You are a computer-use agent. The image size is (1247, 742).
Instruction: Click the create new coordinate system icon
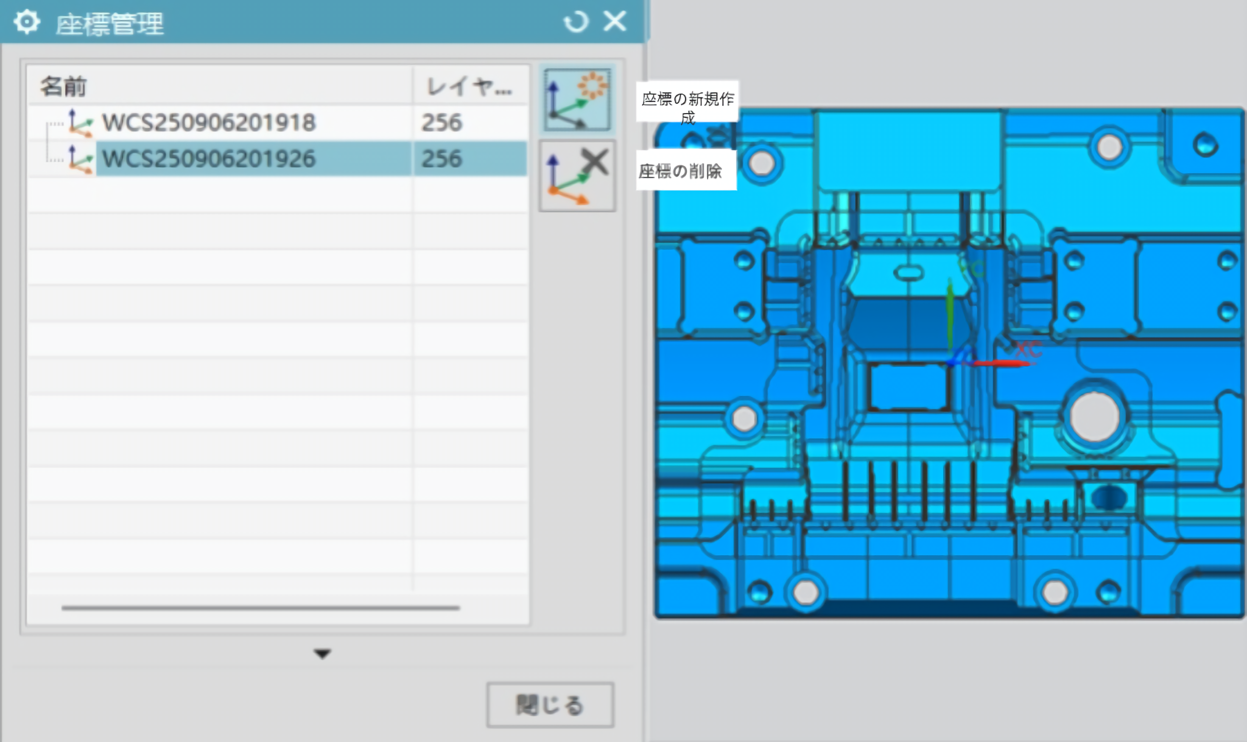tap(577, 100)
